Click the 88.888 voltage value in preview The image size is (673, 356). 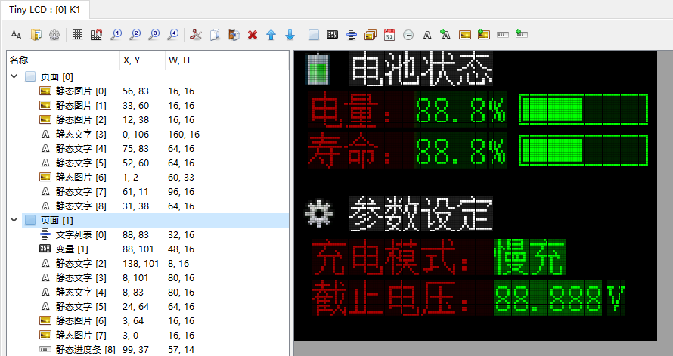[x=548, y=298]
